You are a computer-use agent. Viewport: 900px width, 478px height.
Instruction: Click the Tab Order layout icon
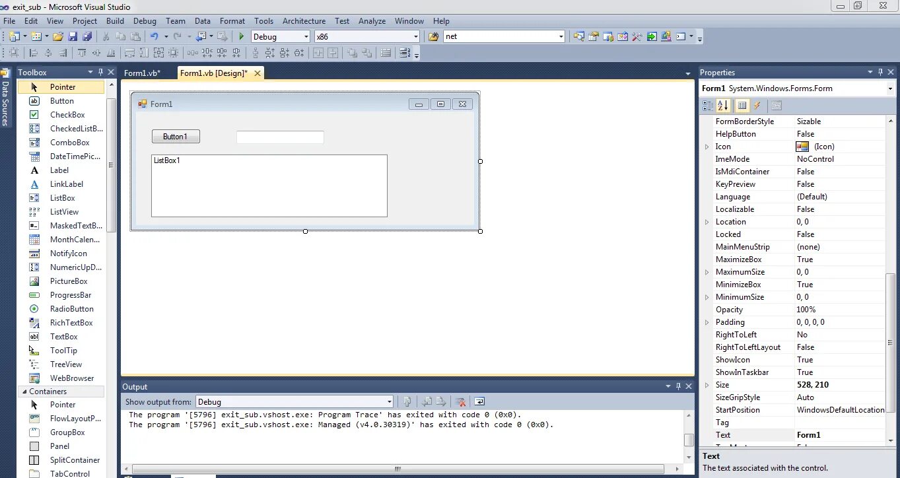pyautogui.click(x=405, y=53)
